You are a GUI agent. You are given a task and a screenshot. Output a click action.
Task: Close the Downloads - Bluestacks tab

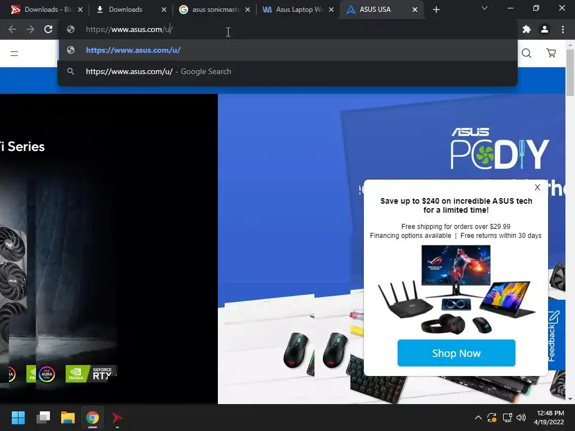tap(80, 10)
